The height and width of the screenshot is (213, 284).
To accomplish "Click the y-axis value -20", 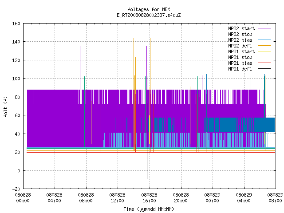I will point(16,189).
